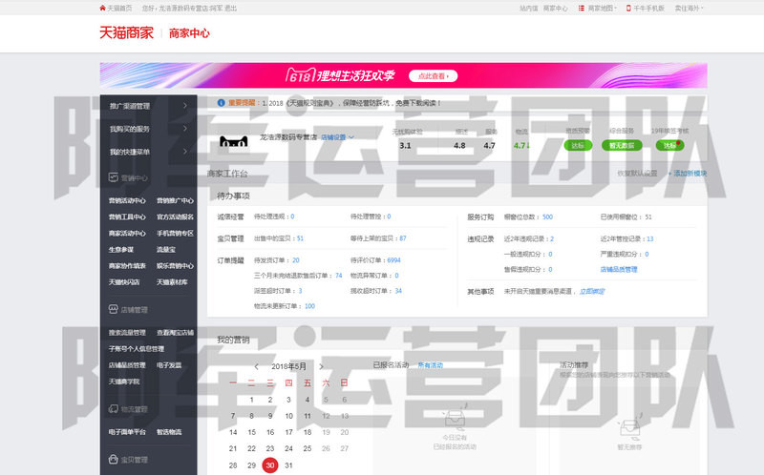Open 营销推广中心 in sidebar
This screenshot has width=764, height=475.
175,200
